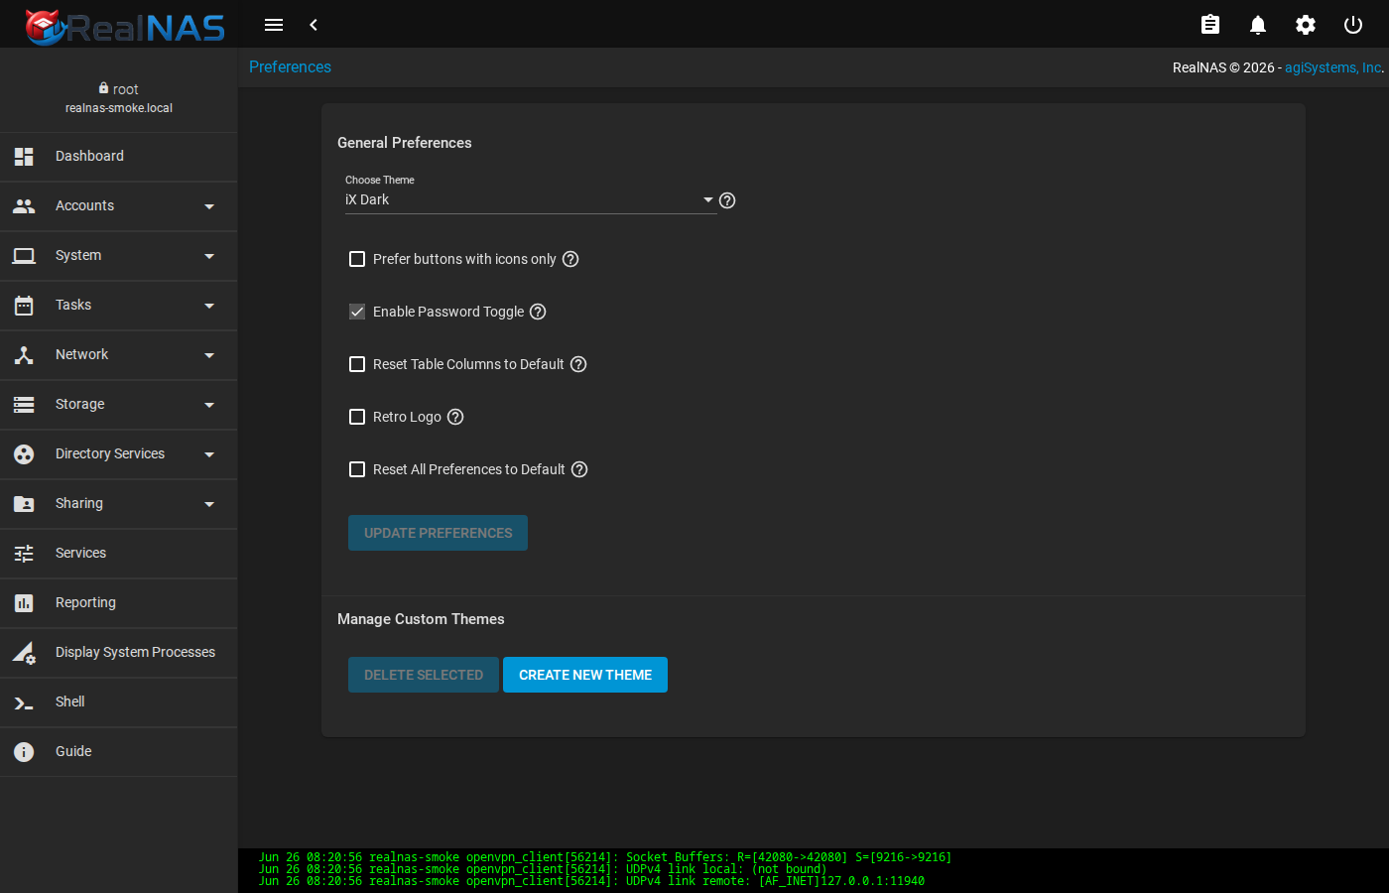Screen dimensions: 1389x893
Task: Open Services page
Action: (119, 554)
